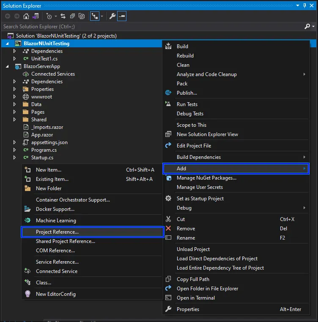Click the Forward navigation arrow in toolbar
Screen dimensions: 318x322
(x=17, y=16)
